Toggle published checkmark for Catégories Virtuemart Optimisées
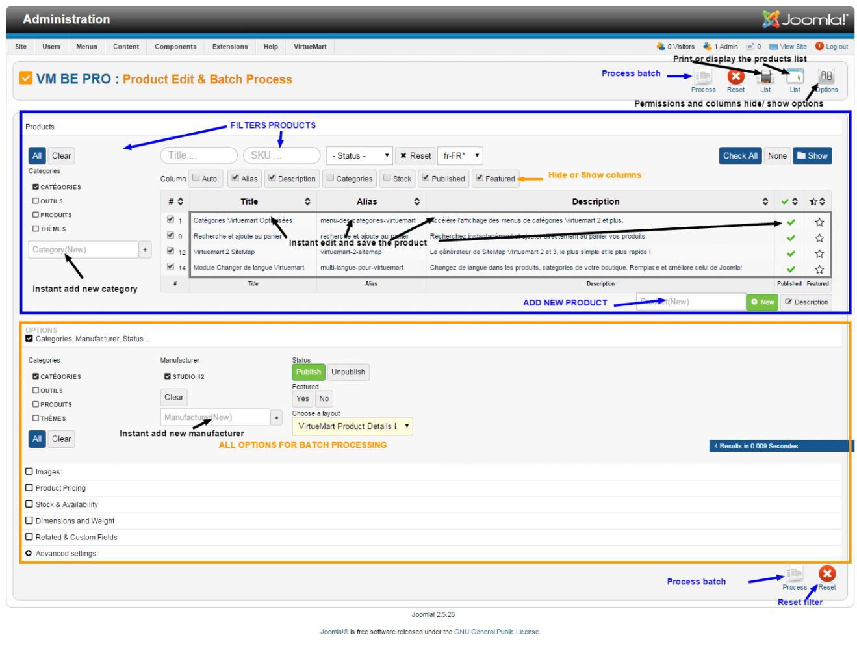857x650 pixels. pos(791,222)
